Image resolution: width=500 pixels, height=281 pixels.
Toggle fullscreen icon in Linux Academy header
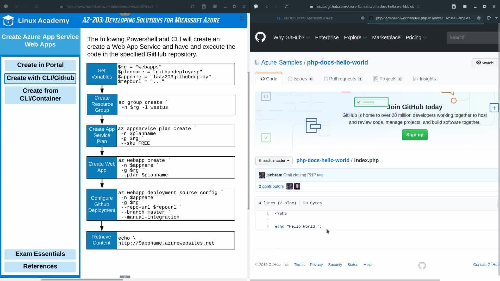coord(242,18)
